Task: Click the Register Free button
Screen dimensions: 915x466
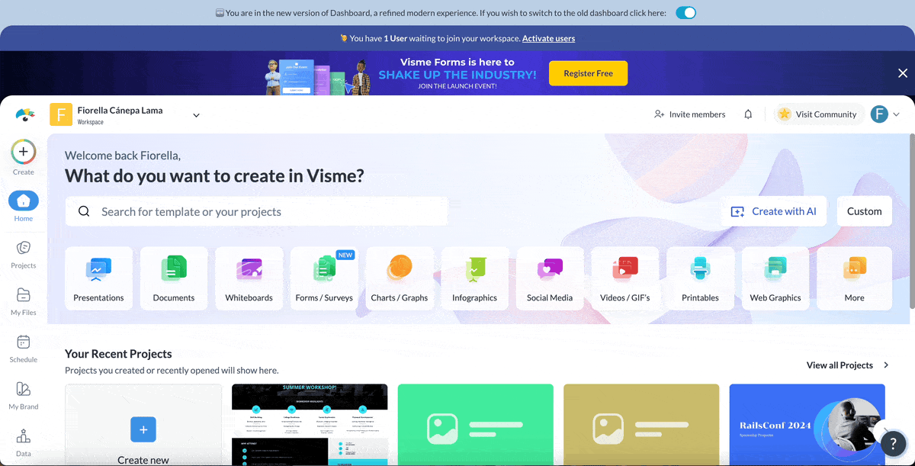Action: click(588, 73)
